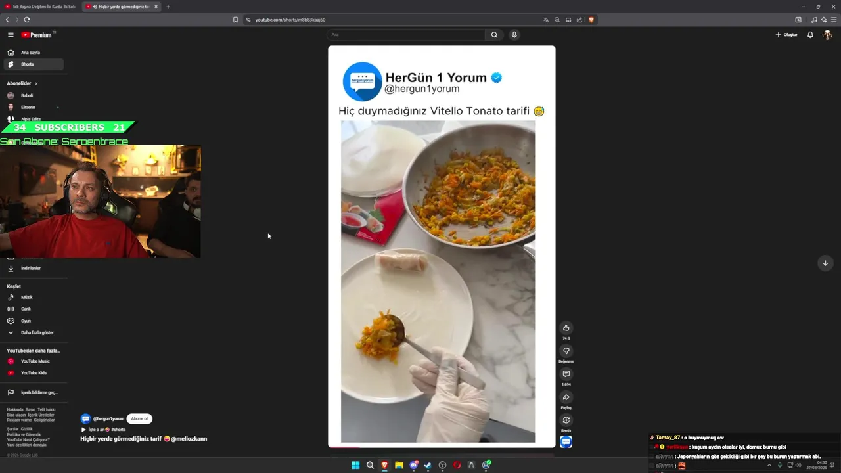This screenshot has width=841, height=473.
Task: Click the Shorts video player
Action: click(442, 246)
